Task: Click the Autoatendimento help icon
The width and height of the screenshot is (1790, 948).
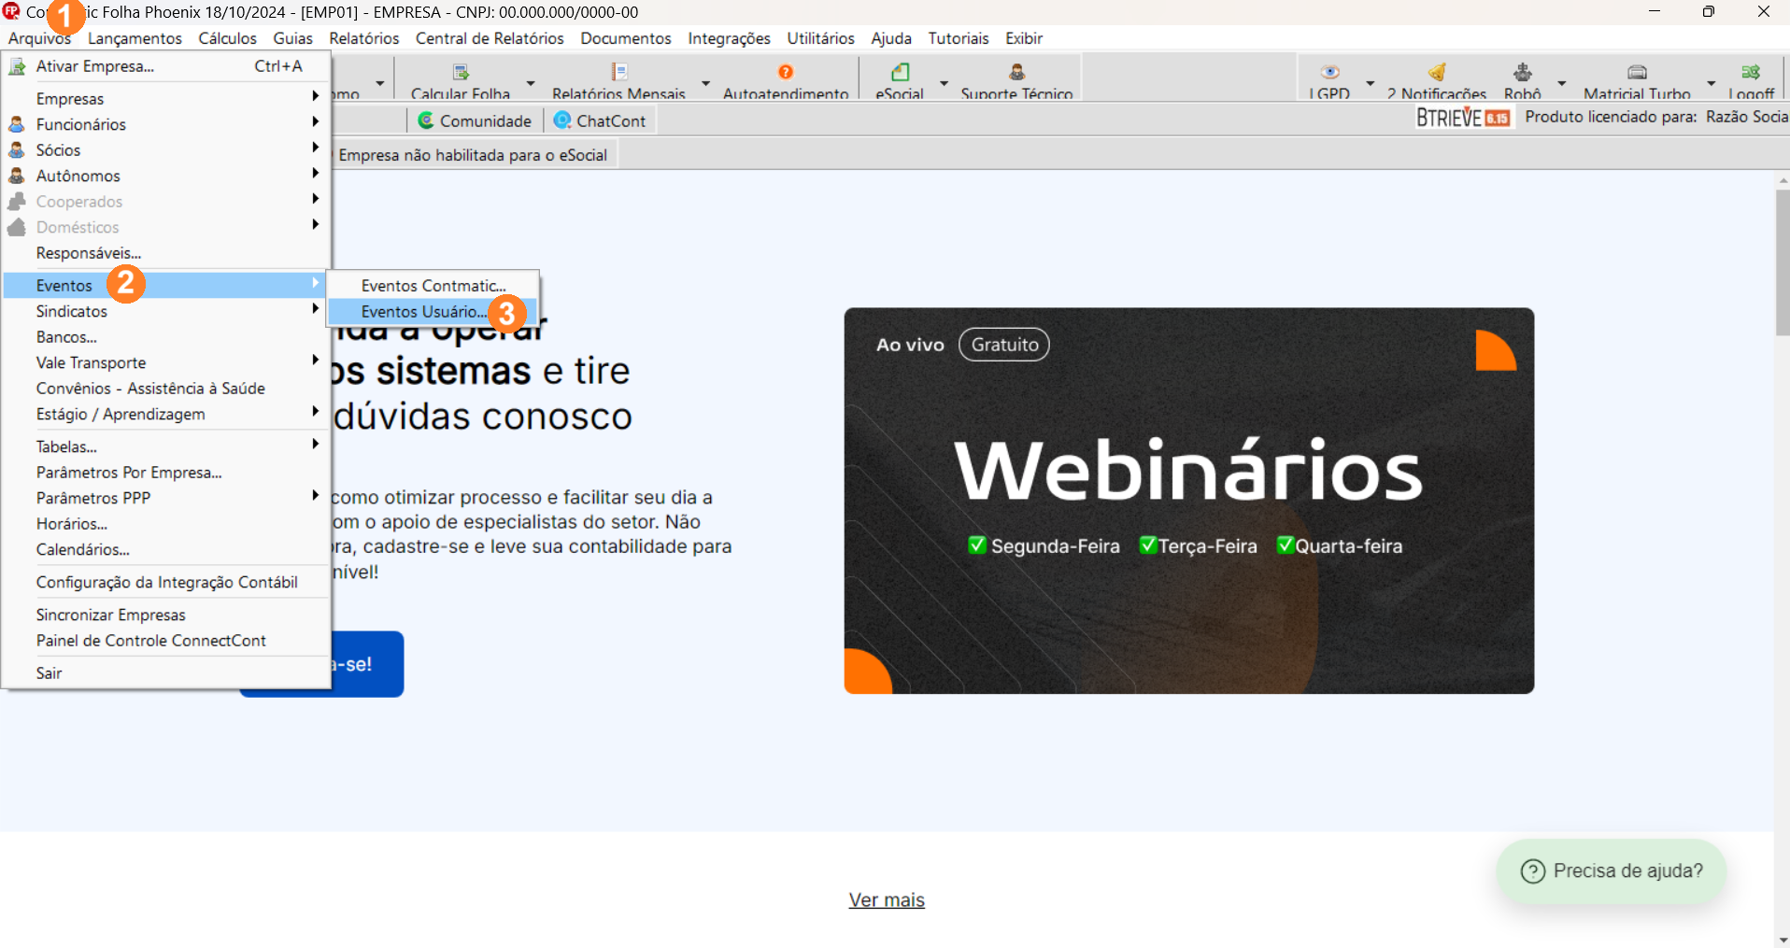Action: pyautogui.click(x=786, y=73)
